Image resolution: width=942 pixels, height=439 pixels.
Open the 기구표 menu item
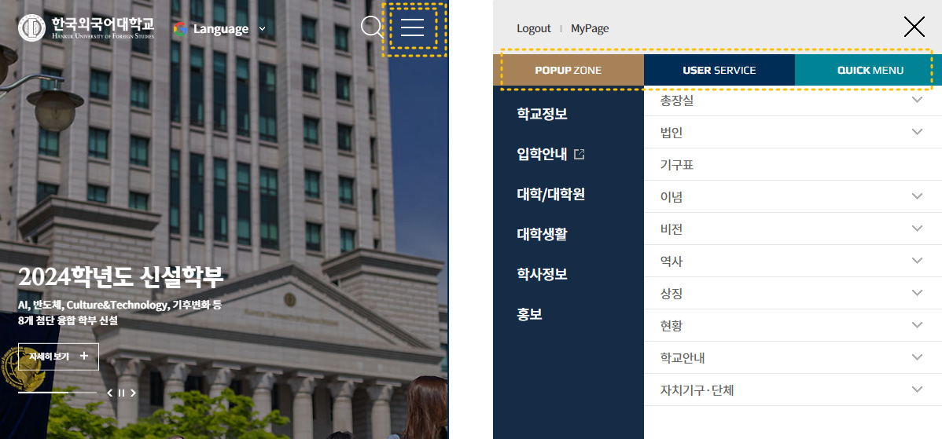coord(677,164)
